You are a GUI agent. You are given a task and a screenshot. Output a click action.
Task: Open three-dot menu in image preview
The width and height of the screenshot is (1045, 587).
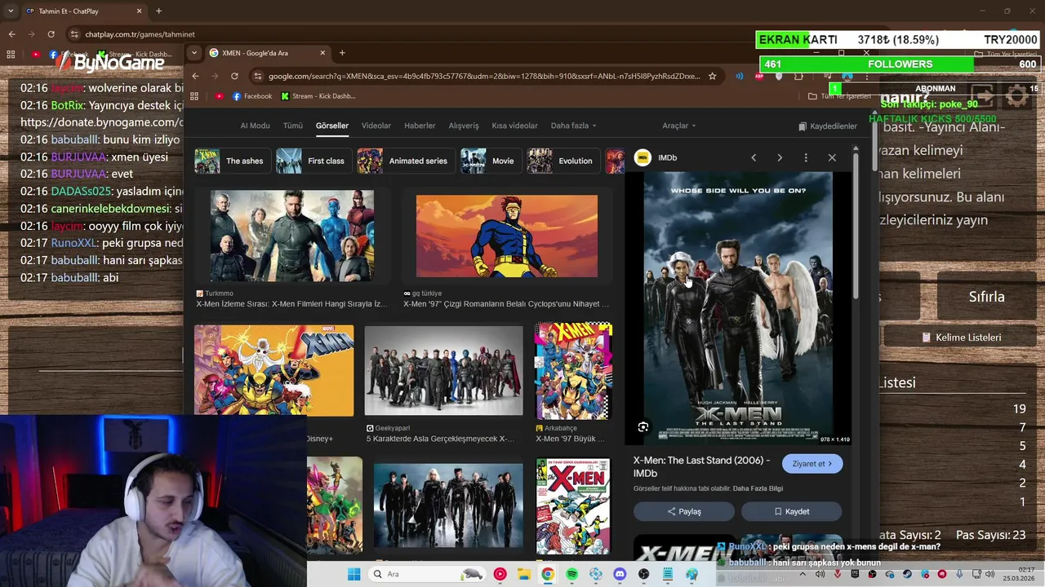click(806, 157)
